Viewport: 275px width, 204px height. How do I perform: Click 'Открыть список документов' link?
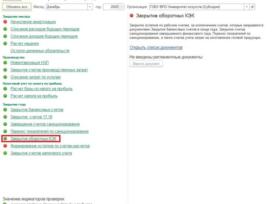coord(156,47)
